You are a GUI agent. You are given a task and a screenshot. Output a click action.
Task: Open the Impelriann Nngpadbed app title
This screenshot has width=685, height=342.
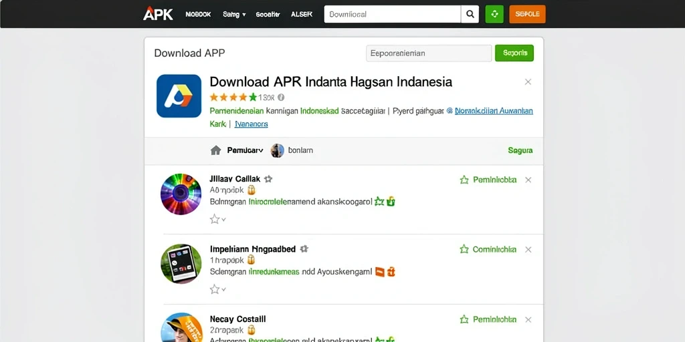(253, 249)
